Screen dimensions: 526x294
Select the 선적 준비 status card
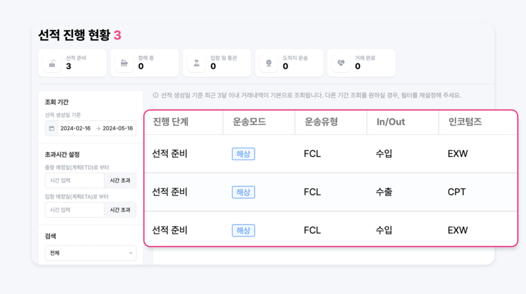click(72, 63)
